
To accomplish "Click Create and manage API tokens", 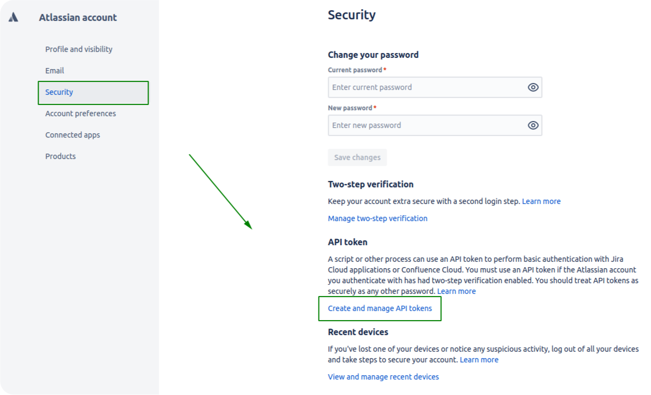I will (380, 308).
